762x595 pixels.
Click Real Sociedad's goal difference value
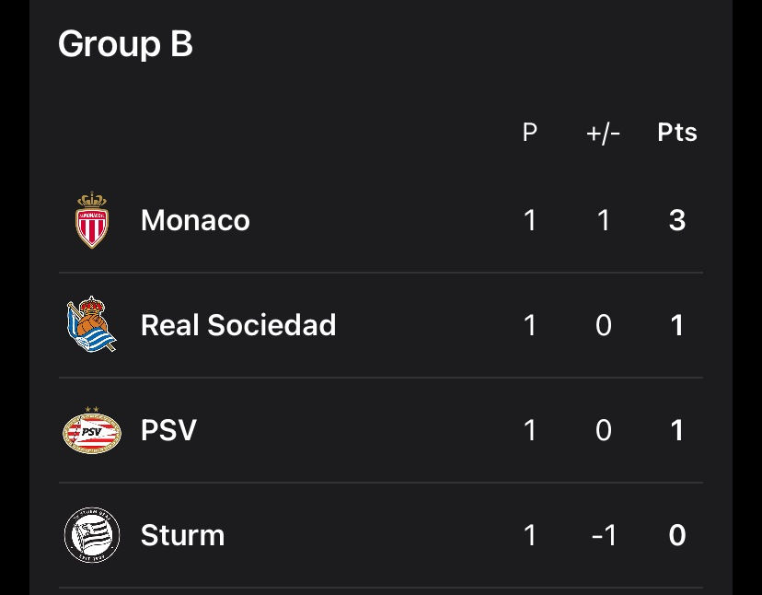(603, 325)
